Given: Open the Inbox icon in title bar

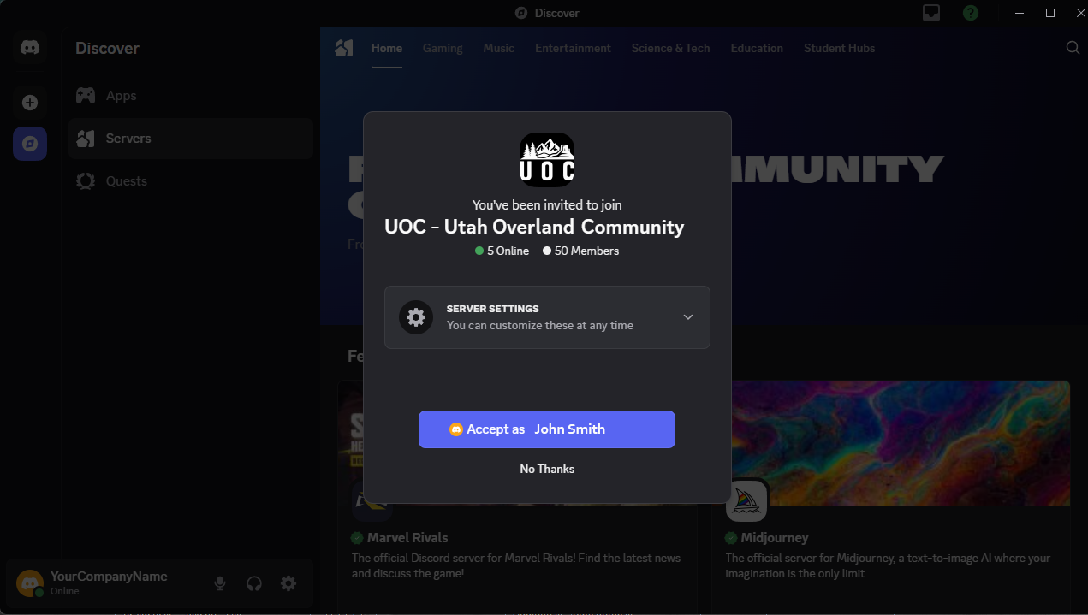Looking at the screenshot, I should point(931,13).
